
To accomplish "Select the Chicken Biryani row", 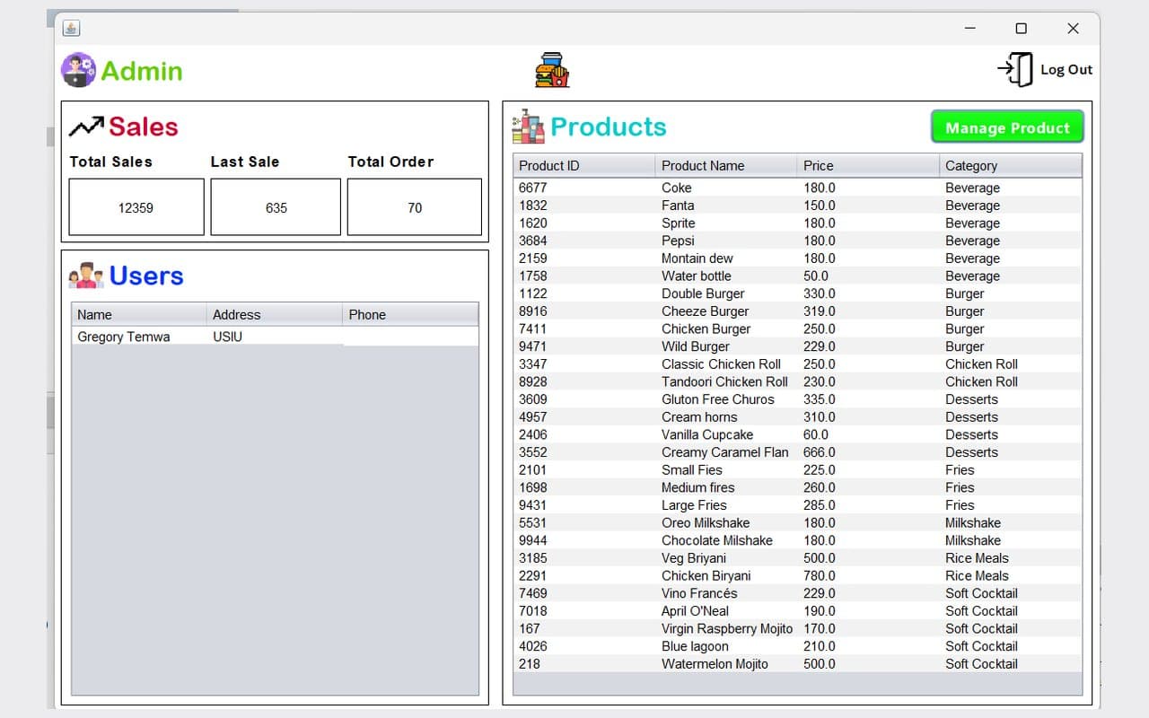I will pyautogui.click(x=798, y=576).
